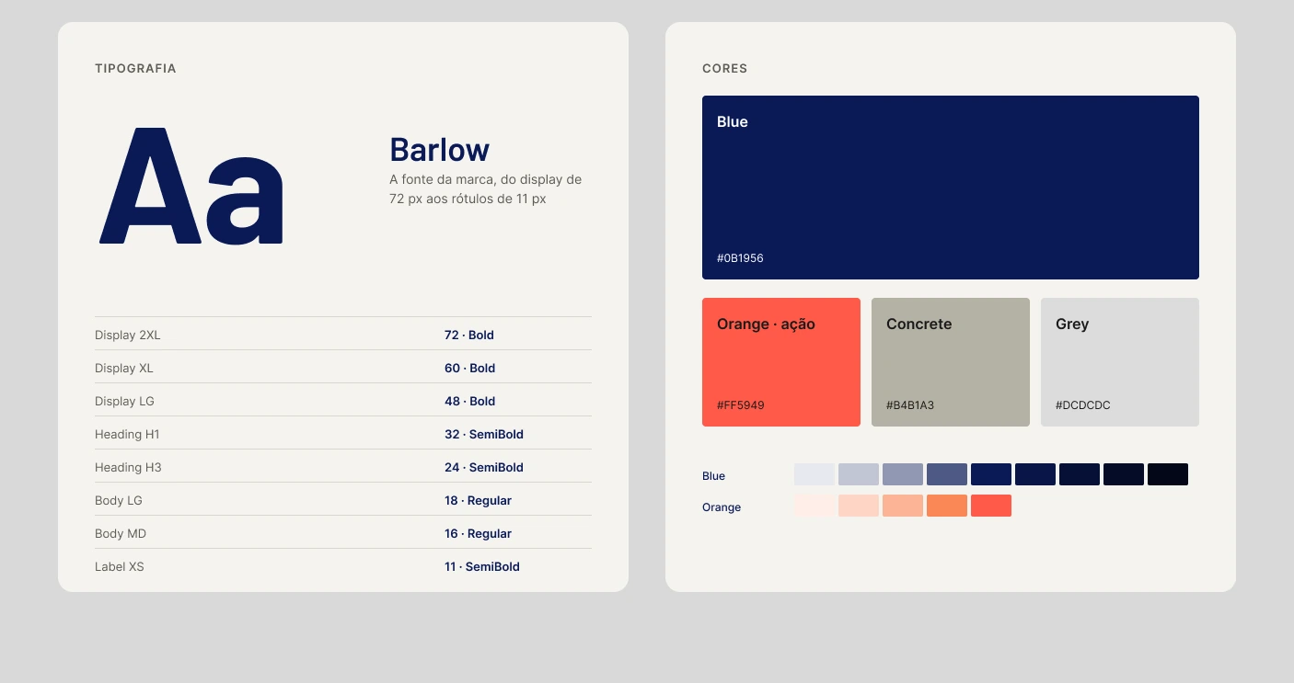Viewport: 1294px width, 683px height.
Task: Click the hex code #0B1956
Action: (x=740, y=258)
